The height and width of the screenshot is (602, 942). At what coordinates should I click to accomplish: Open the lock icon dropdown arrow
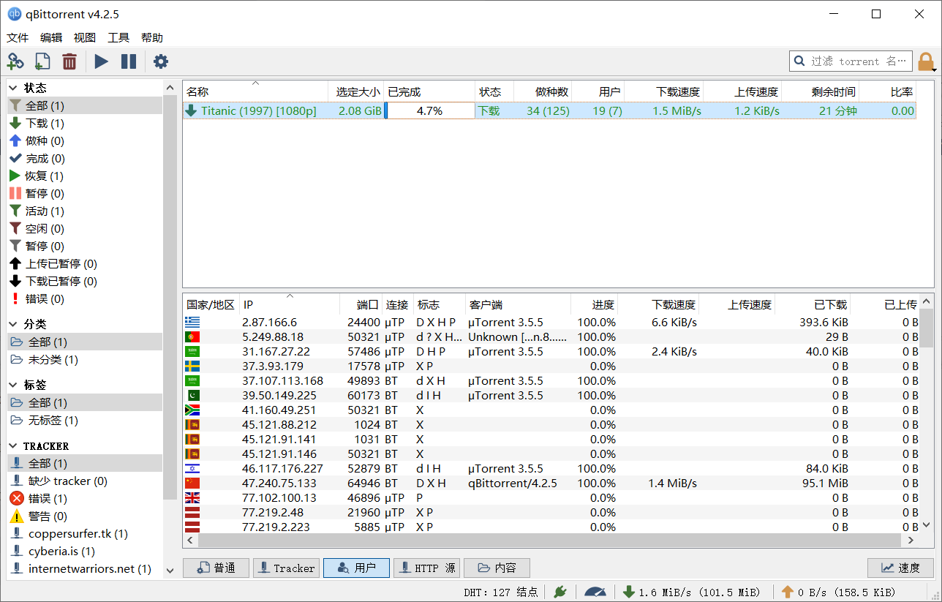pyautogui.click(x=935, y=69)
